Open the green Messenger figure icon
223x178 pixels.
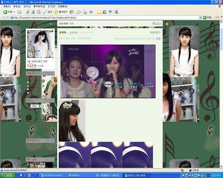point(116,12)
